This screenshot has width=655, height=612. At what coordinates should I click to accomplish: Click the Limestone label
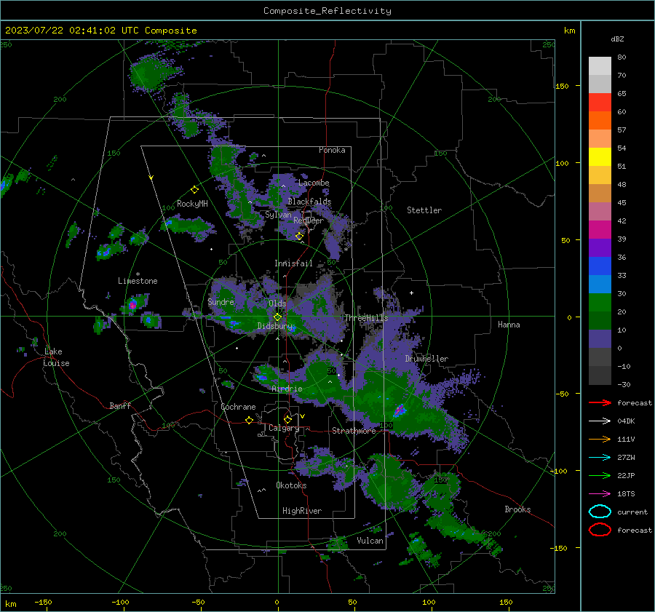click(138, 281)
